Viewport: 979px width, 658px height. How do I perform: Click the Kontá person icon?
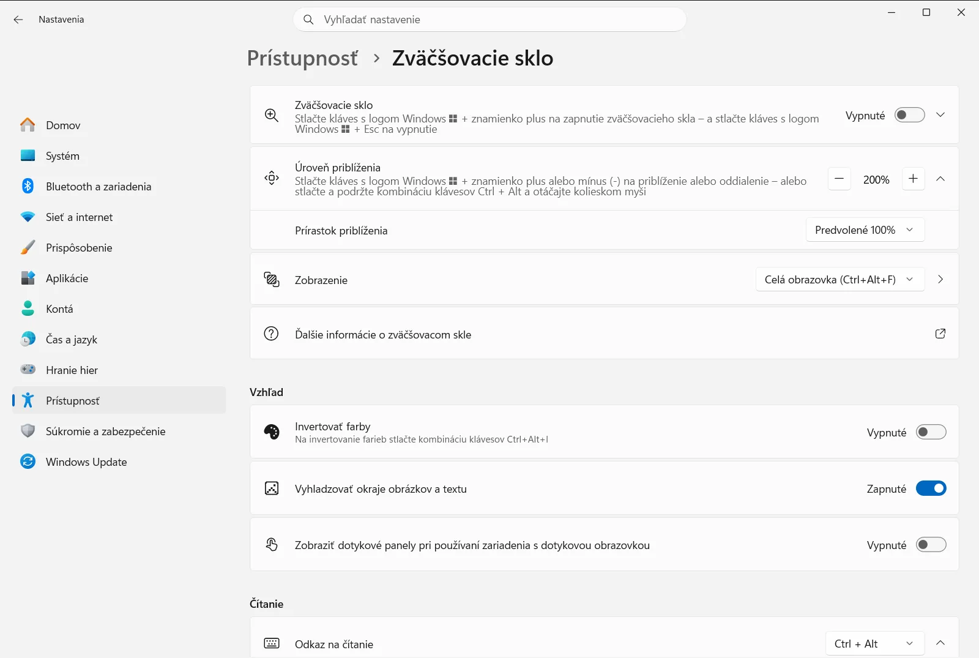(x=28, y=308)
